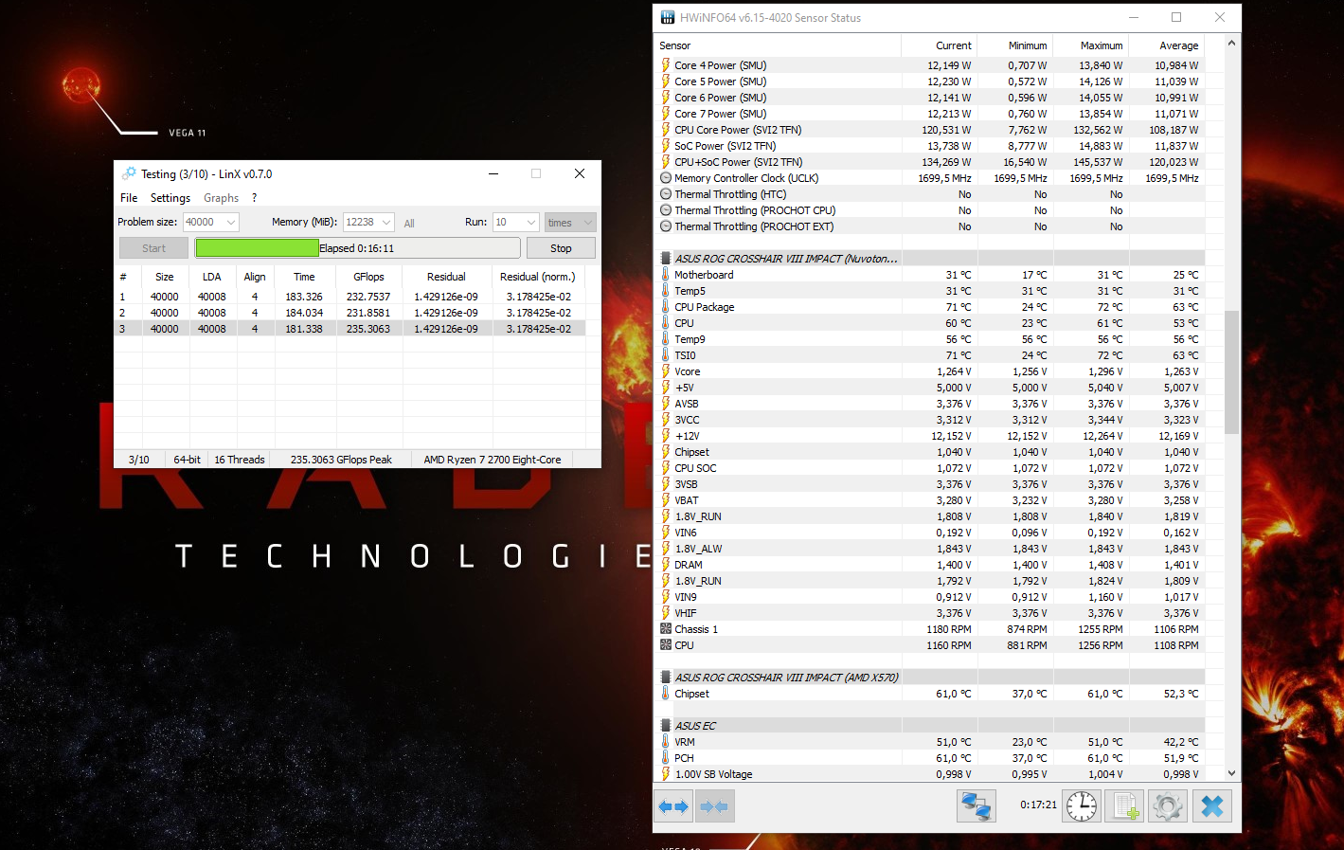
Task: Click the lightning icon beside Core 4 Power
Action: coord(666,65)
